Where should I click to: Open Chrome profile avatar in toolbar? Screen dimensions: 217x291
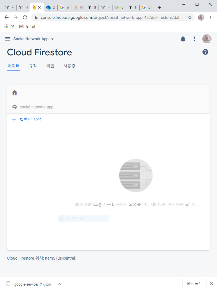click(201, 17)
